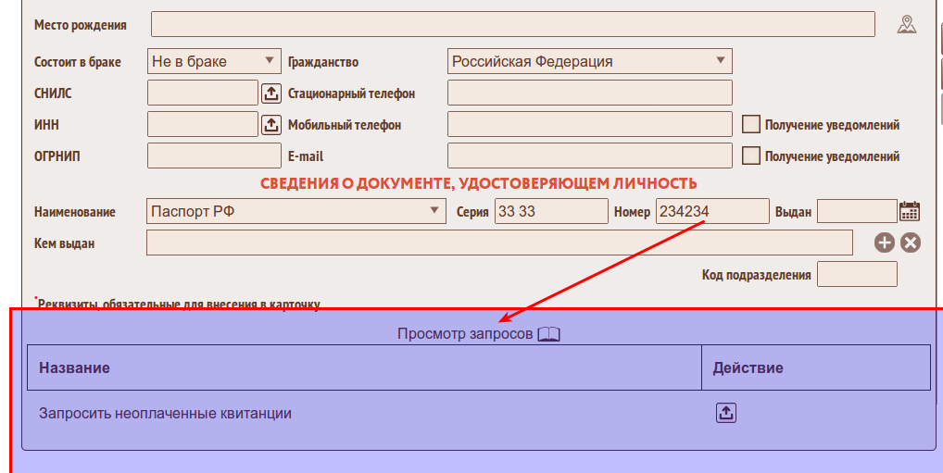Click the Действие column header
Viewport: 943px width, 473px height.
pyautogui.click(x=748, y=367)
